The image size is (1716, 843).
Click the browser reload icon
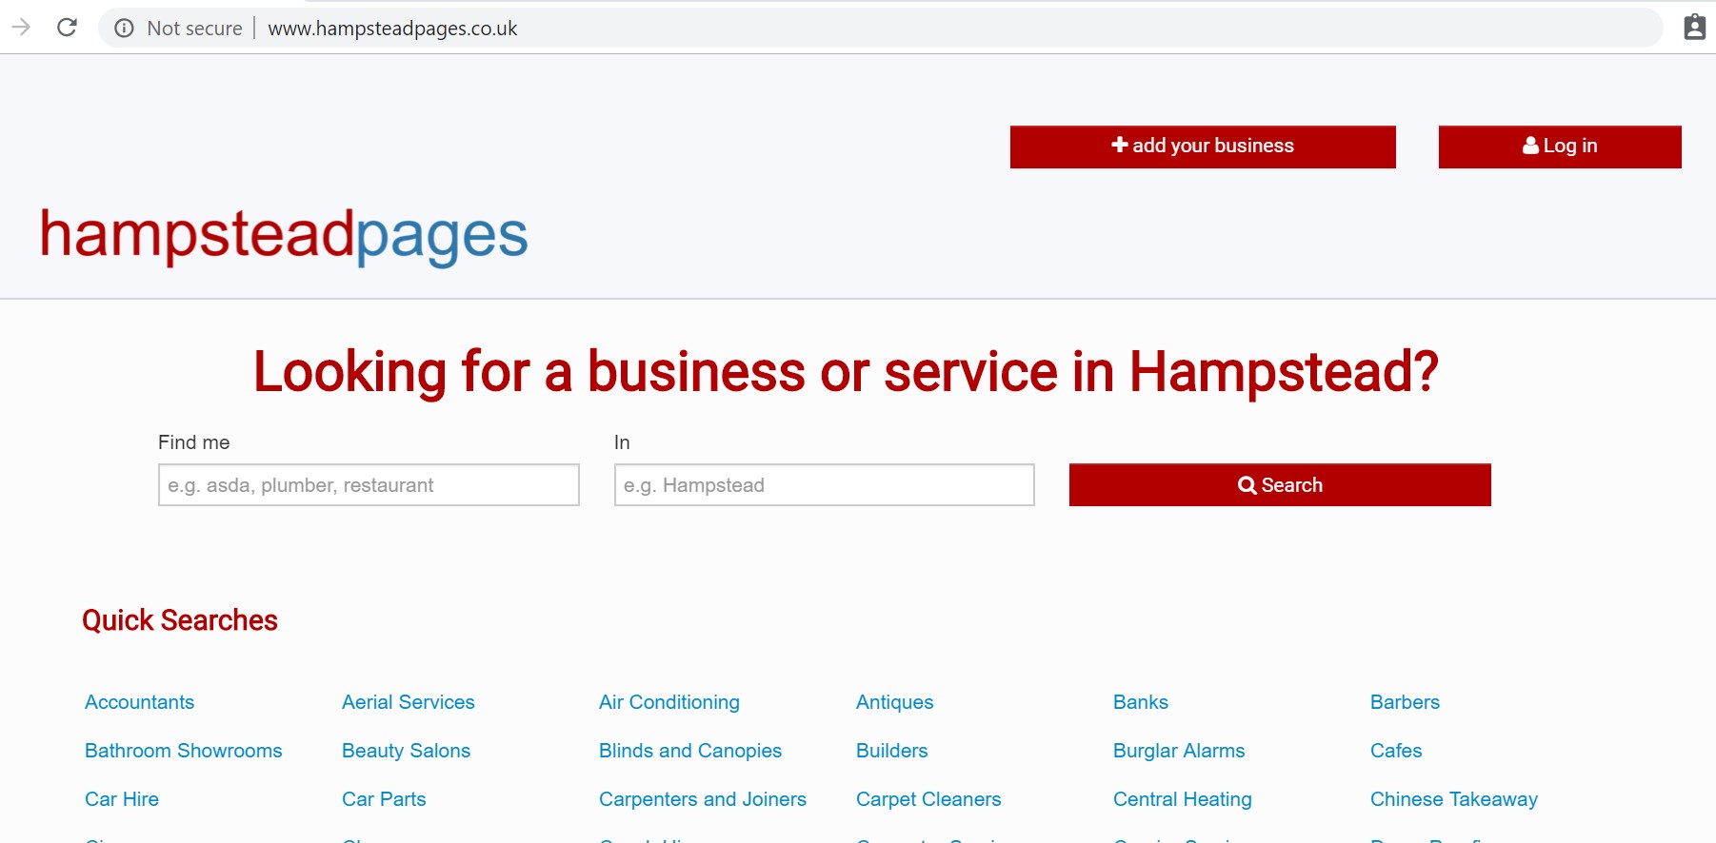coord(67,28)
